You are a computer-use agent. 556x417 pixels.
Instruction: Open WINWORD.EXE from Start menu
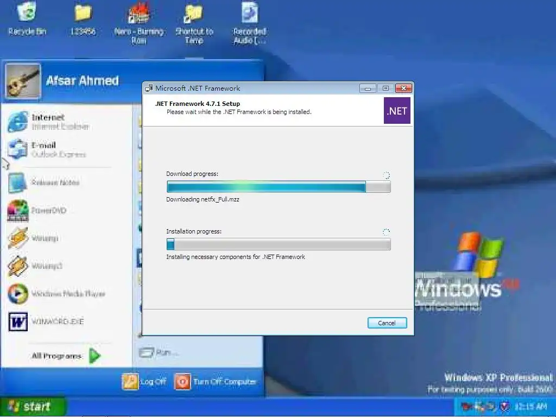pos(46,321)
